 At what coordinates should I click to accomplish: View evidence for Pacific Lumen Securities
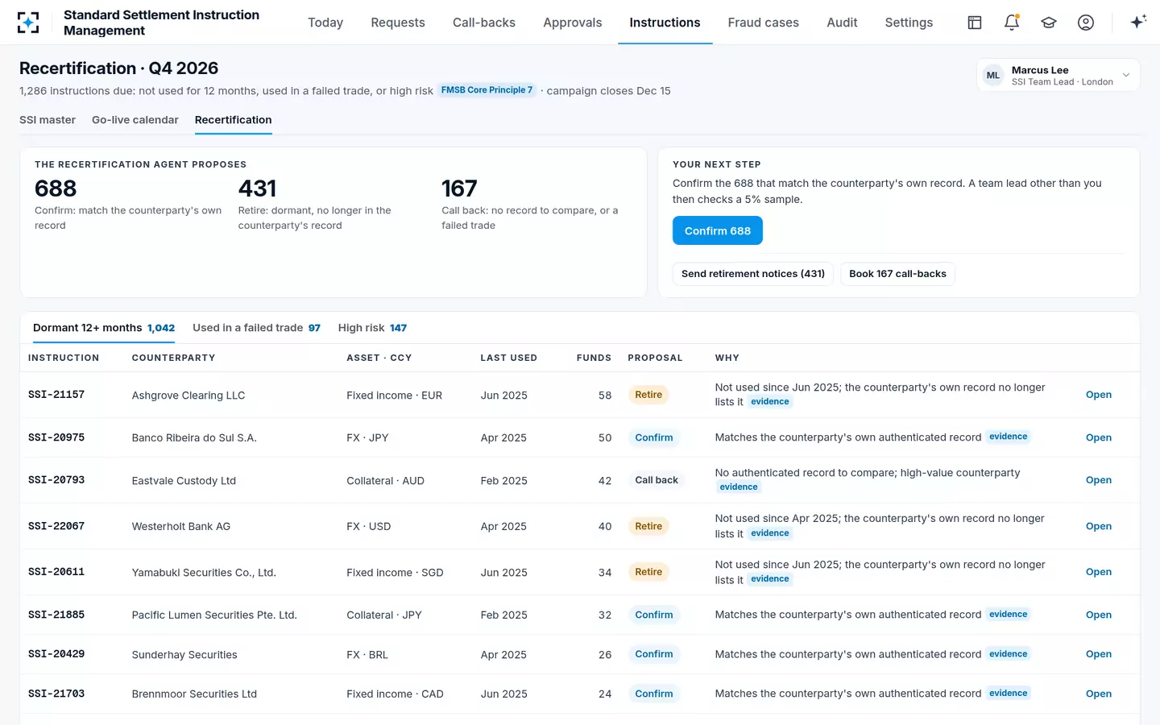pos(1009,615)
